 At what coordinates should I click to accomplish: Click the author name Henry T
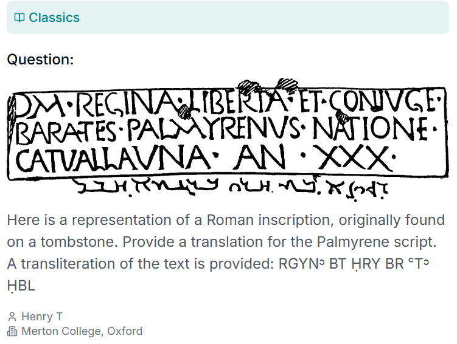tap(42, 317)
